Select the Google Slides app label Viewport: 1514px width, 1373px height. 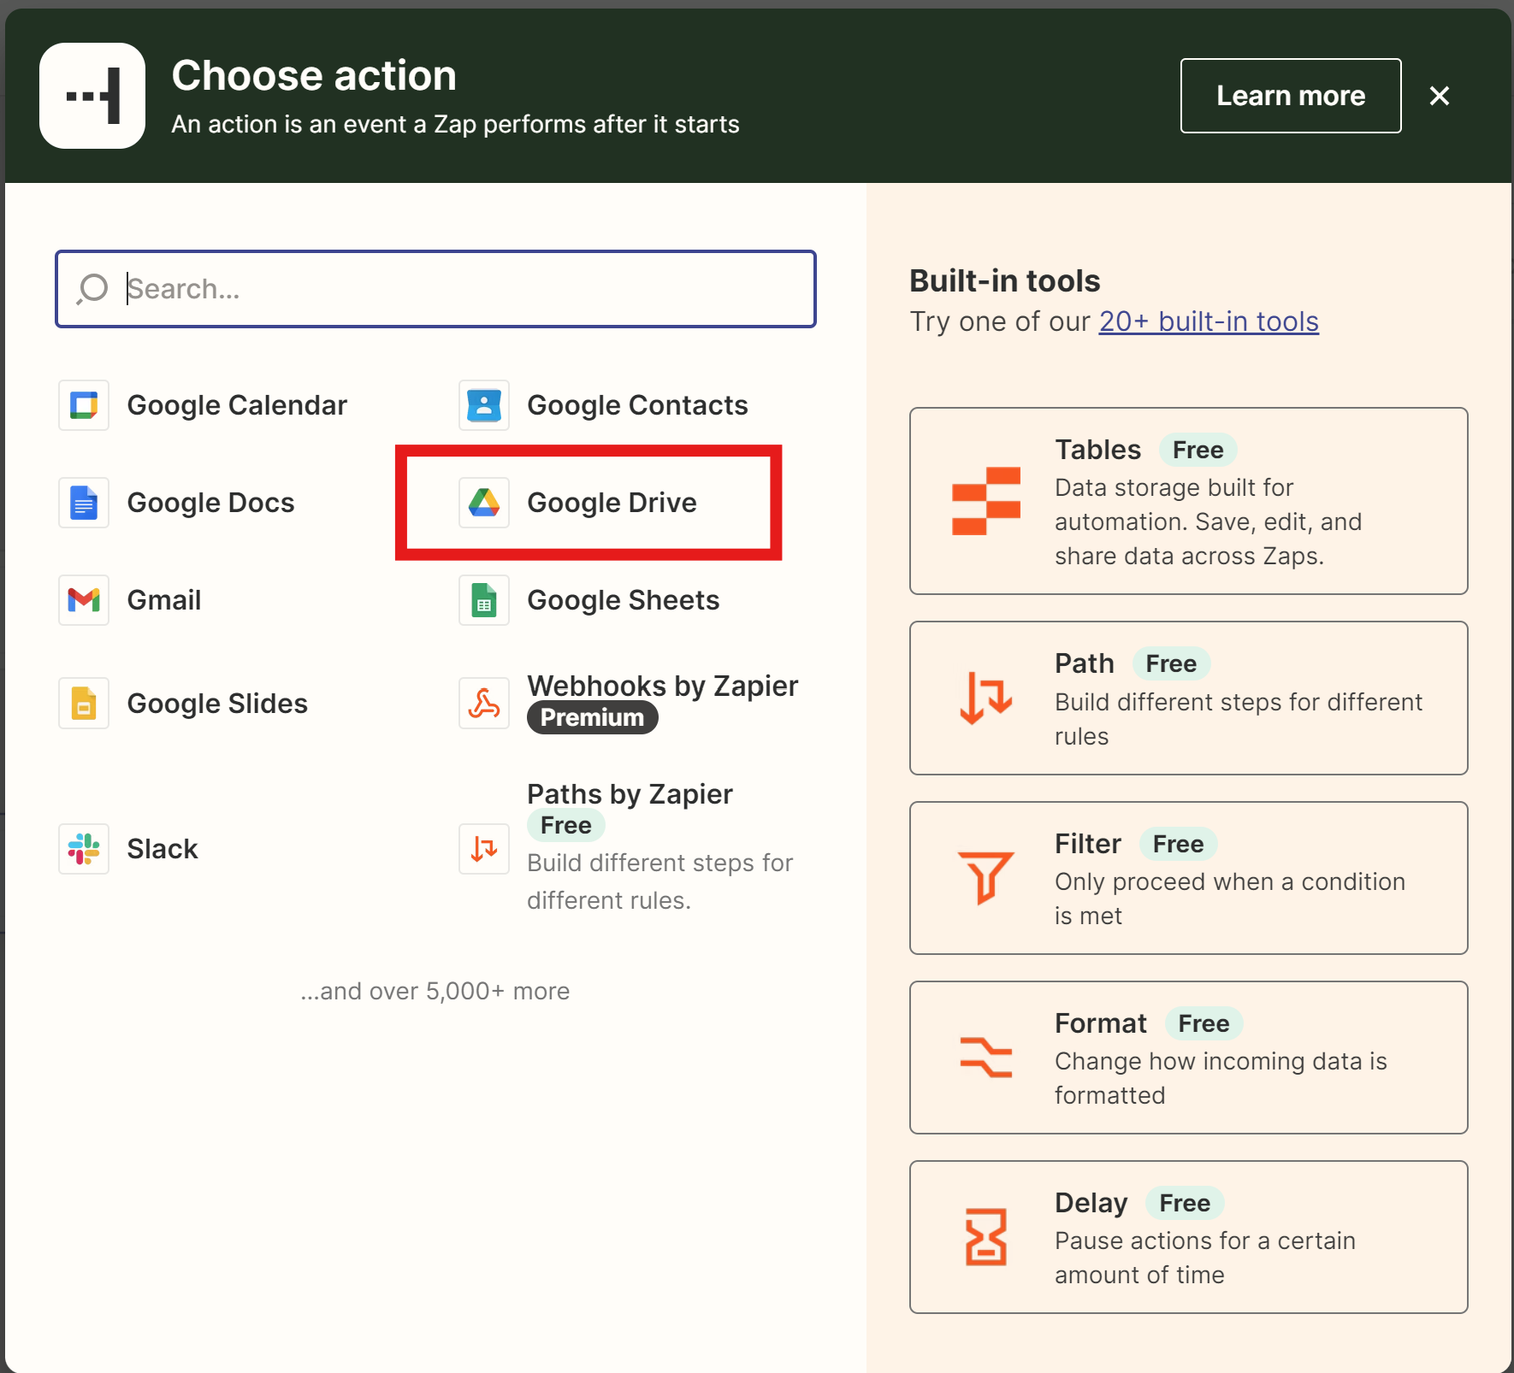click(217, 704)
